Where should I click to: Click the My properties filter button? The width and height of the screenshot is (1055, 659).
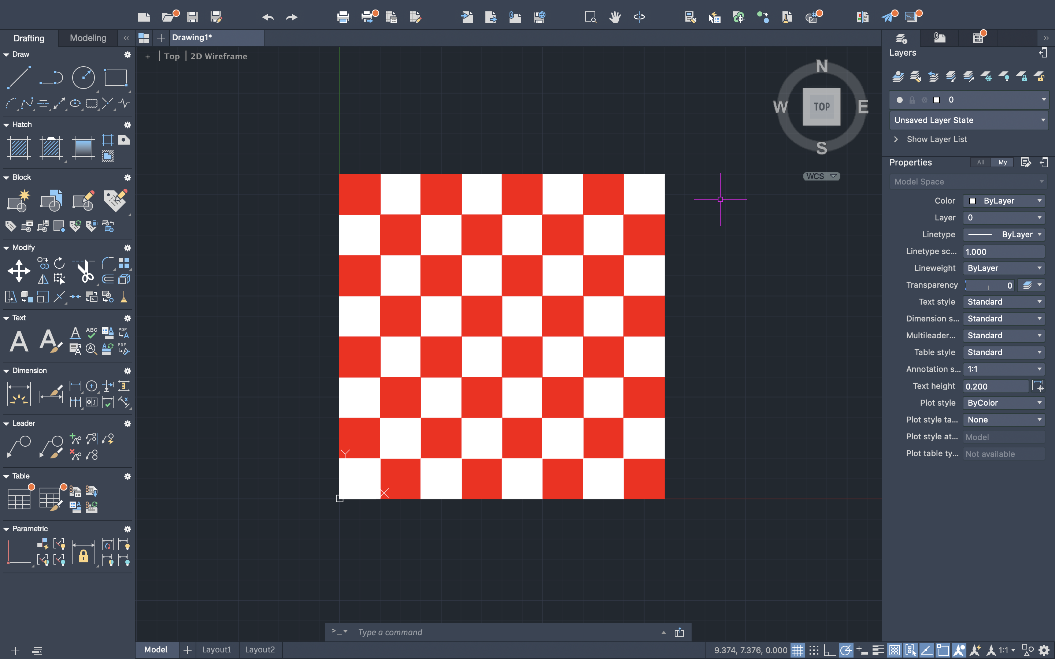pyautogui.click(x=1003, y=162)
